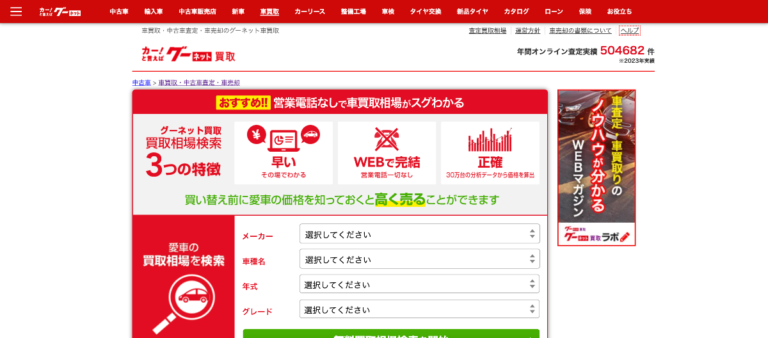Open the タイヤ交換 menu item

pos(426,12)
